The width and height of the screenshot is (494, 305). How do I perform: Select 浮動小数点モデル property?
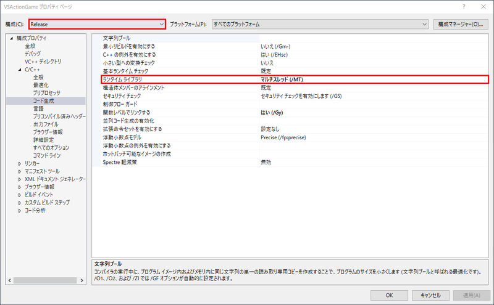[122, 137]
